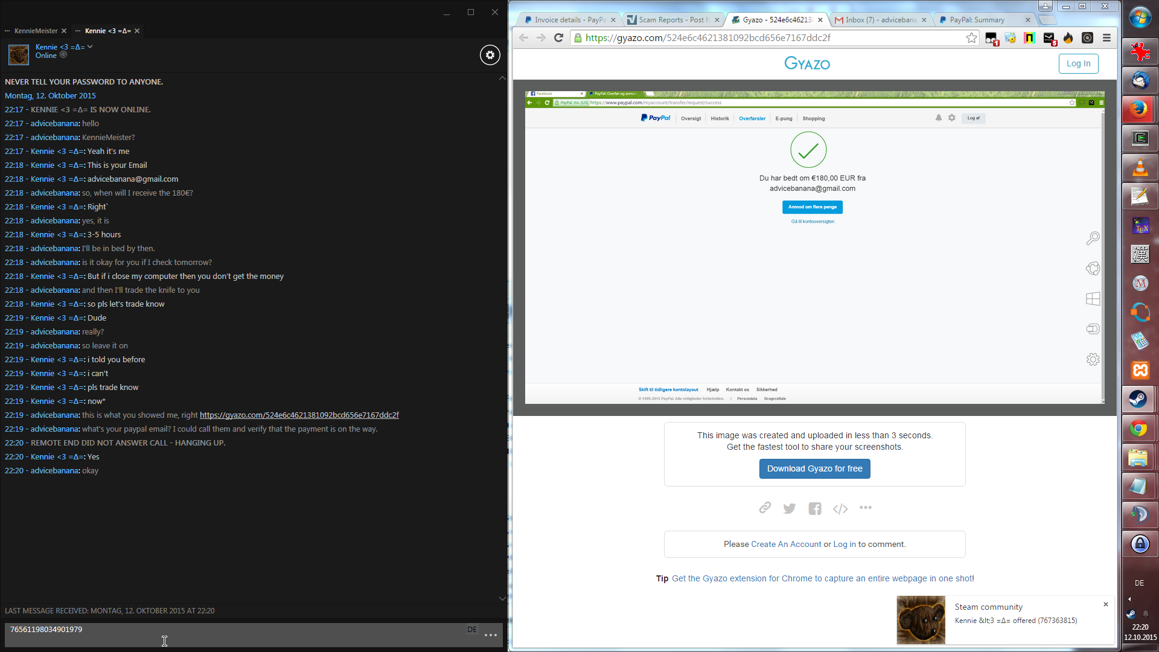The image size is (1159, 652).
Task: Bookmark this page with the star icon
Action: tap(971, 38)
